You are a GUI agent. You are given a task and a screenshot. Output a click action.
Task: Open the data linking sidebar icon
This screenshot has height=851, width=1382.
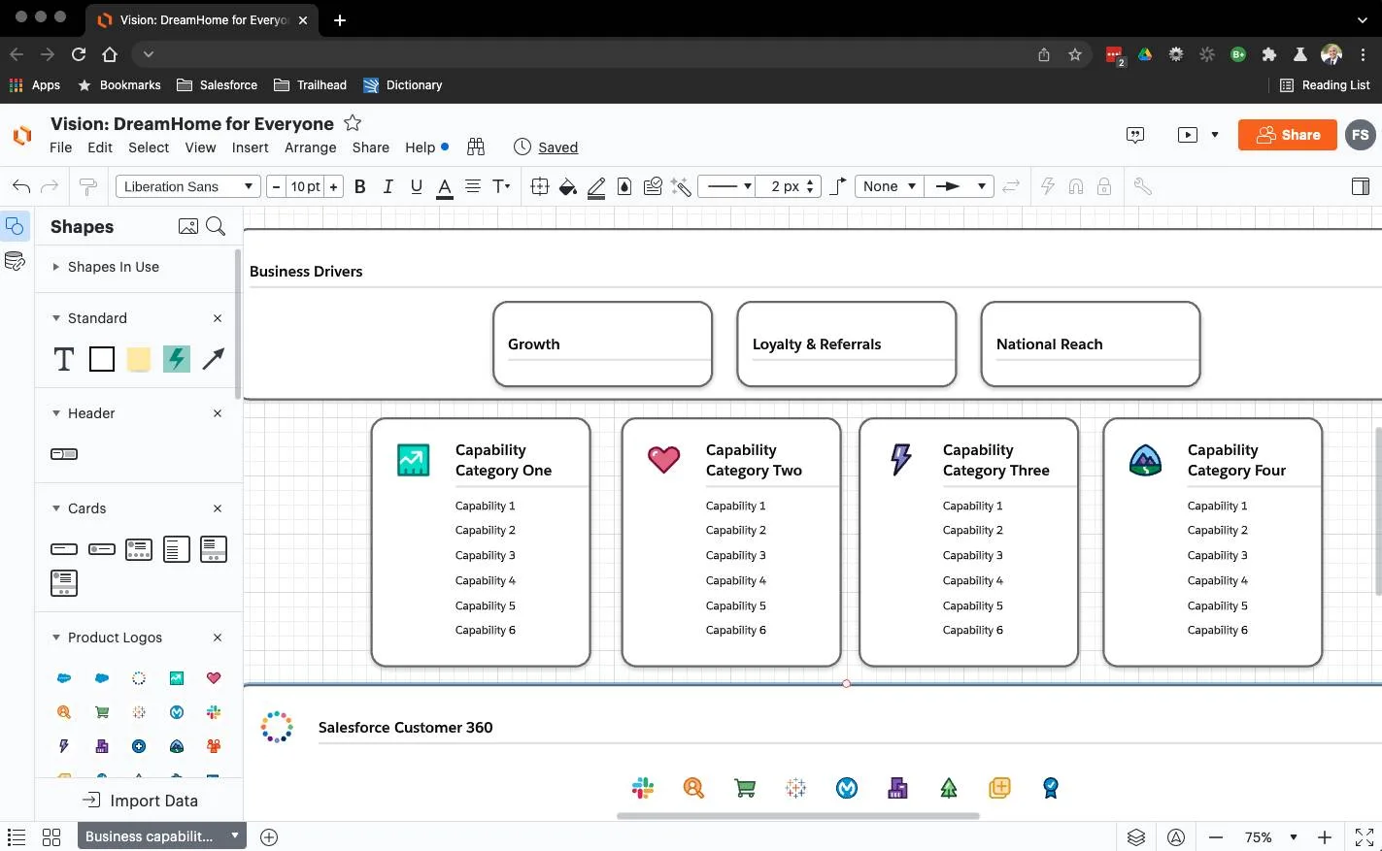(x=15, y=261)
